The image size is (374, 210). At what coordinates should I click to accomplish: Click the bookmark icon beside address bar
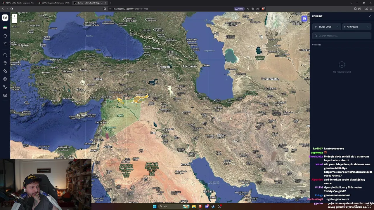pyautogui.click(x=105, y=9)
